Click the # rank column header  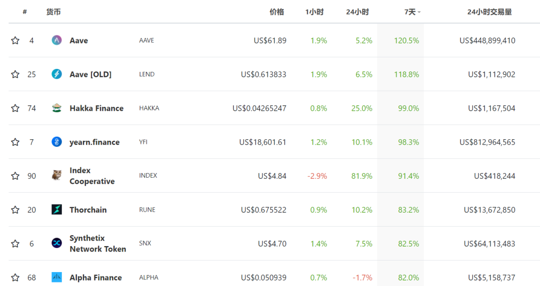[x=25, y=12]
